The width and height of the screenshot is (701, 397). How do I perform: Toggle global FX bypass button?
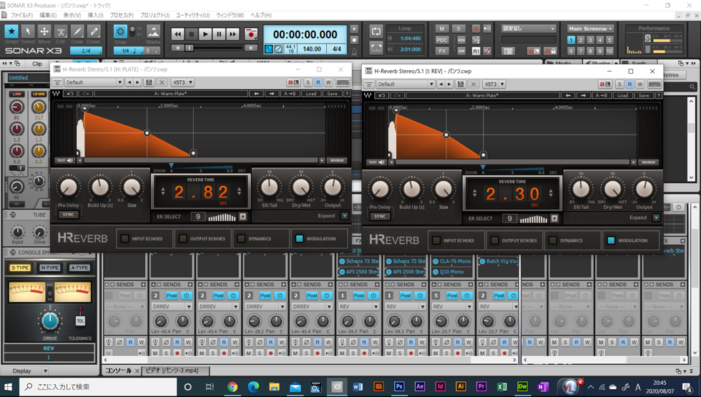point(442,51)
